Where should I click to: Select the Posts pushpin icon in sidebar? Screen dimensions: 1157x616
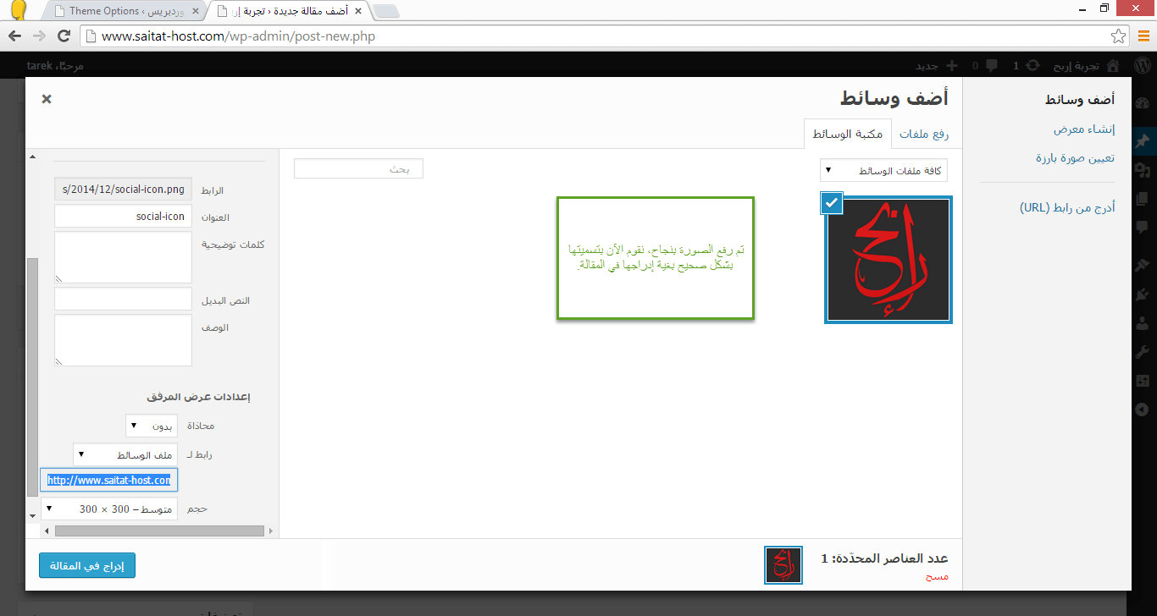(1143, 140)
